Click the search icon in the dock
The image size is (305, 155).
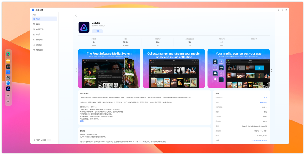(8, 96)
